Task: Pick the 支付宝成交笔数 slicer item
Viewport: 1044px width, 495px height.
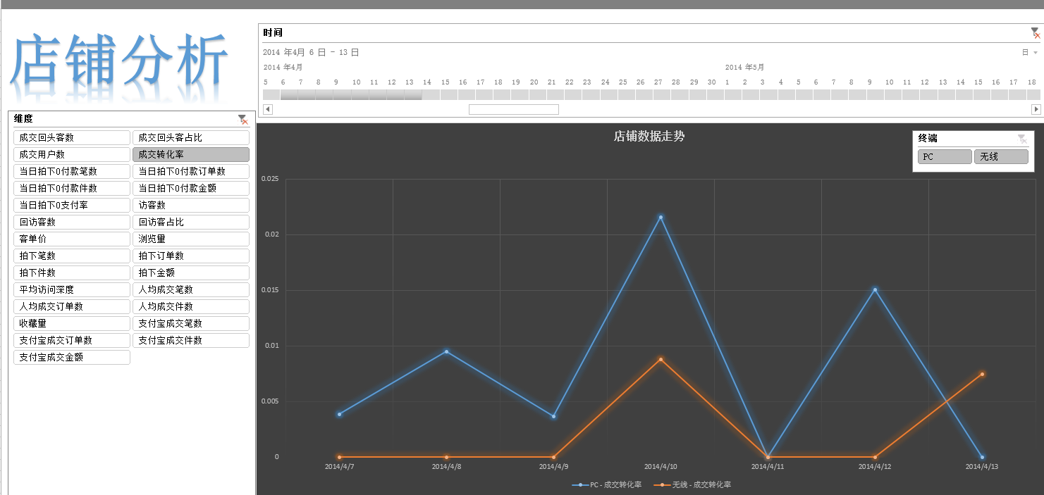Action: [x=191, y=324]
